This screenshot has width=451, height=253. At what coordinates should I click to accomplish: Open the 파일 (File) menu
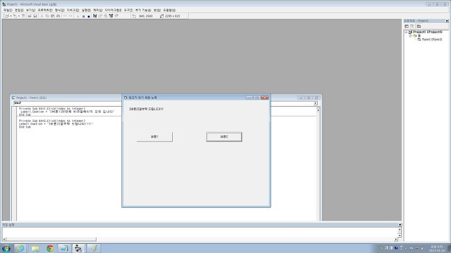[x=8, y=10]
